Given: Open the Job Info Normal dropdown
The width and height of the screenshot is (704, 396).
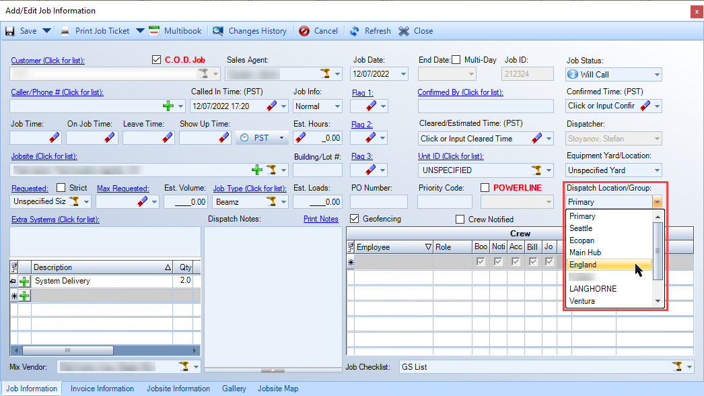Looking at the screenshot, I should pyautogui.click(x=337, y=106).
